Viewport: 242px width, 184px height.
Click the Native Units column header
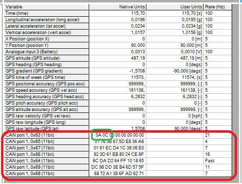click(118, 7)
